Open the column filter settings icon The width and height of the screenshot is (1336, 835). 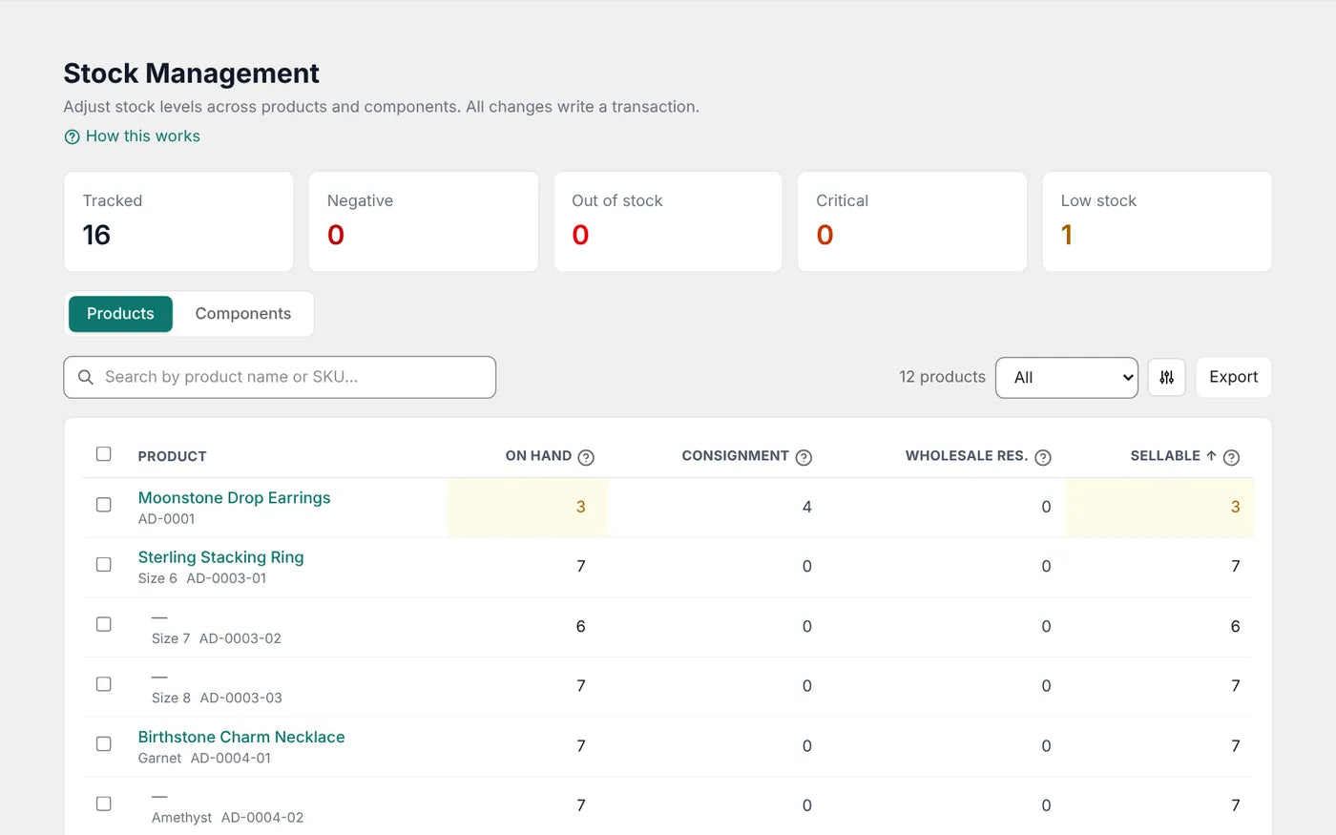tap(1166, 377)
